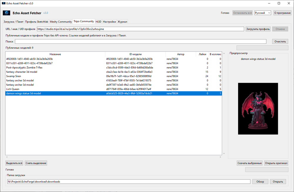Click the Открыть download folder button
The width and height of the screenshot is (294, 192).
click(278, 182)
